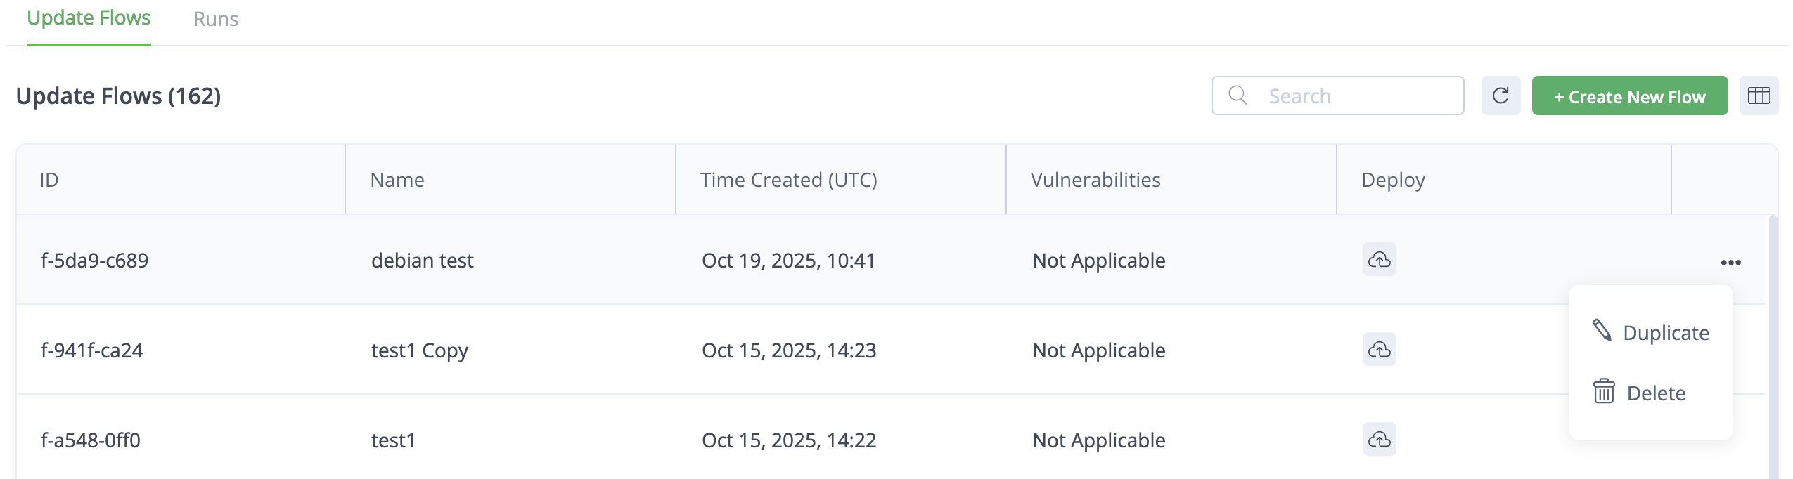Choose Delete from the context menu

pos(1656,393)
